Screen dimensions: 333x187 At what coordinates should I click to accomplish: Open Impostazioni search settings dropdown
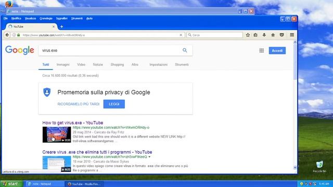(x=158, y=64)
